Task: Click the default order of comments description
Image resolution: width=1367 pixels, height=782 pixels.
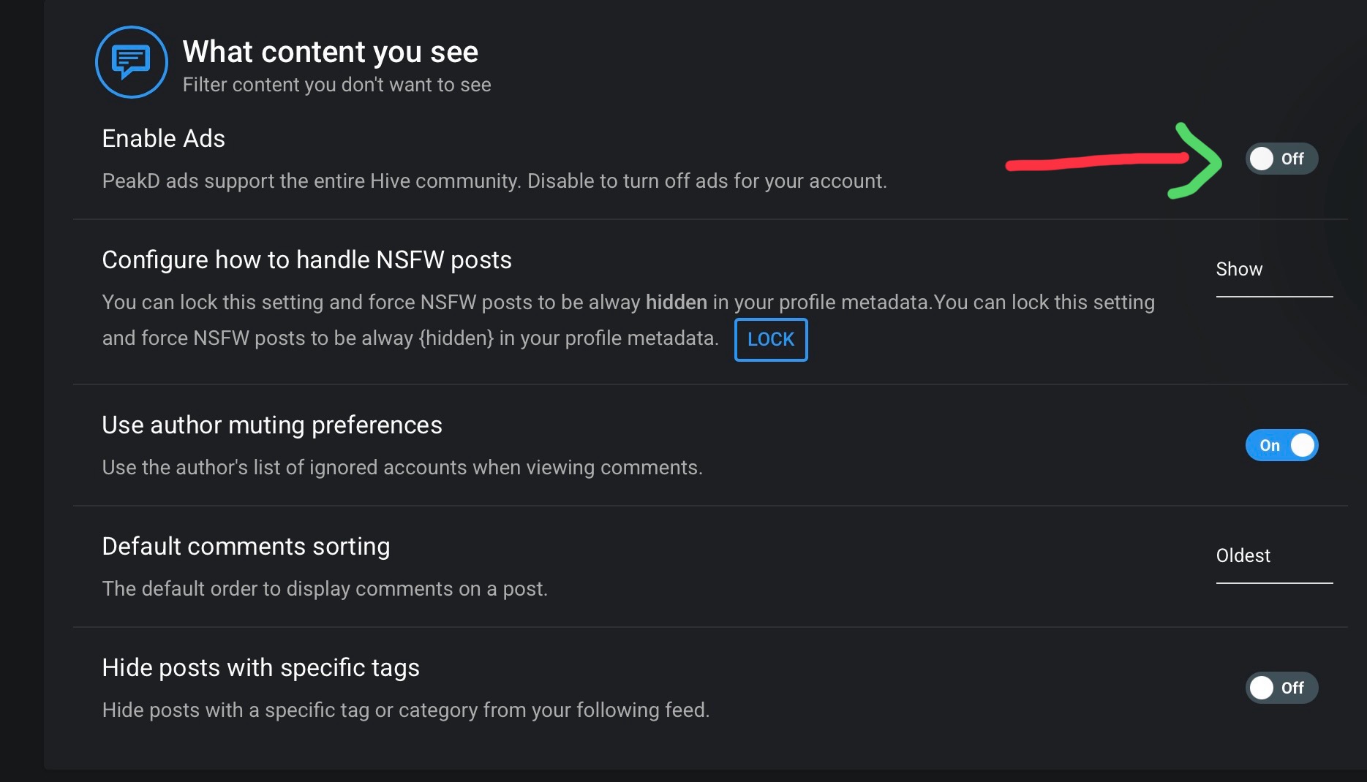Action: pyautogui.click(x=325, y=588)
